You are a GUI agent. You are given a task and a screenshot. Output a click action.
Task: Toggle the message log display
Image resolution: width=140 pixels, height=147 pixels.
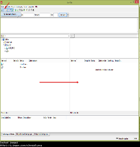pos(6,10)
